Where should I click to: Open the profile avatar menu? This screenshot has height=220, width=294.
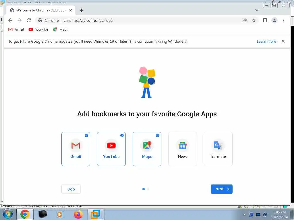274,20
